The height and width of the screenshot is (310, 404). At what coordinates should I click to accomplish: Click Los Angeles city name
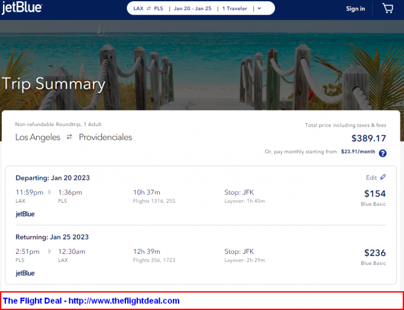pyautogui.click(x=37, y=138)
